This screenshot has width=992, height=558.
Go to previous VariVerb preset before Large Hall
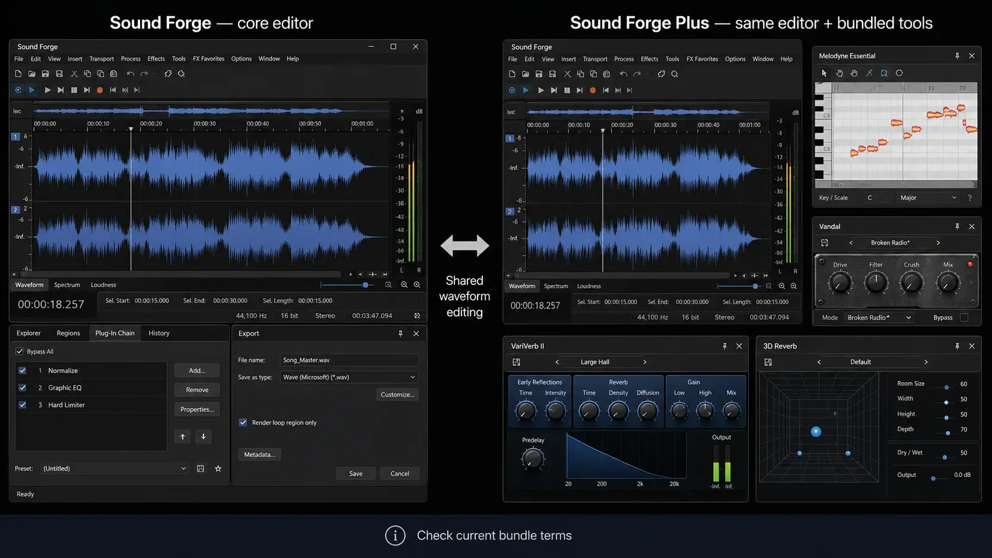(x=557, y=362)
